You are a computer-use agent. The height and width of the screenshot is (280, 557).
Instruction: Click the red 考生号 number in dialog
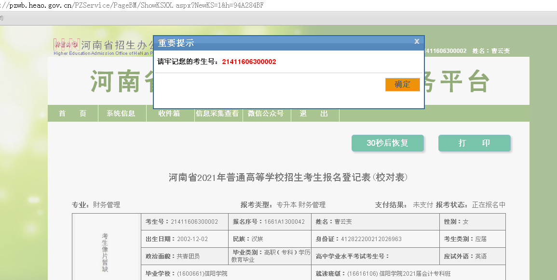[249, 62]
